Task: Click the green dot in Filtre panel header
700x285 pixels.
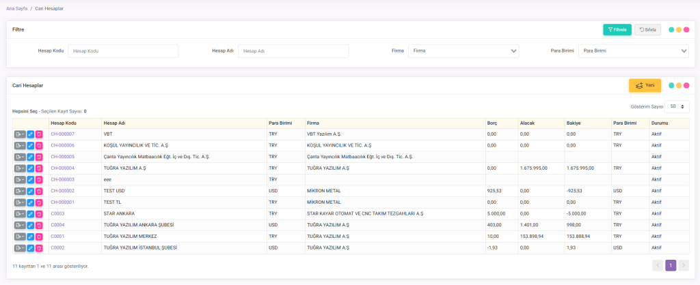Action: pyautogui.click(x=671, y=30)
